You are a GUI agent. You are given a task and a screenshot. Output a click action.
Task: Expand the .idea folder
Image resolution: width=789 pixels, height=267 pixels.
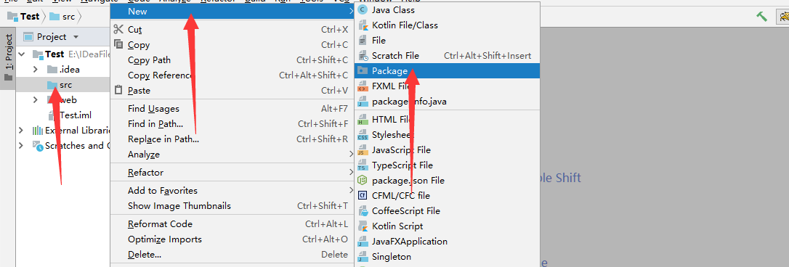(x=36, y=70)
